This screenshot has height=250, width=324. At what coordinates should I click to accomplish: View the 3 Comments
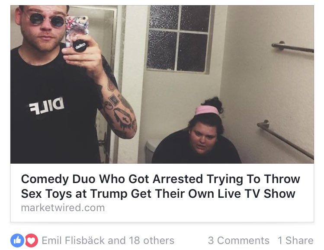pos(239,241)
